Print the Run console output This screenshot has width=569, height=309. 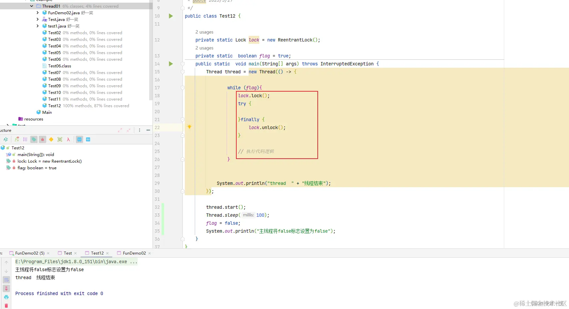point(6,297)
